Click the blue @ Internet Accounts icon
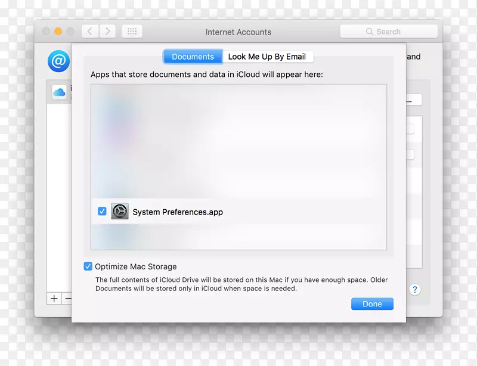 58,61
